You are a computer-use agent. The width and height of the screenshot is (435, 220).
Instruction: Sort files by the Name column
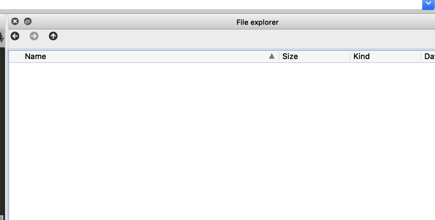coord(35,56)
